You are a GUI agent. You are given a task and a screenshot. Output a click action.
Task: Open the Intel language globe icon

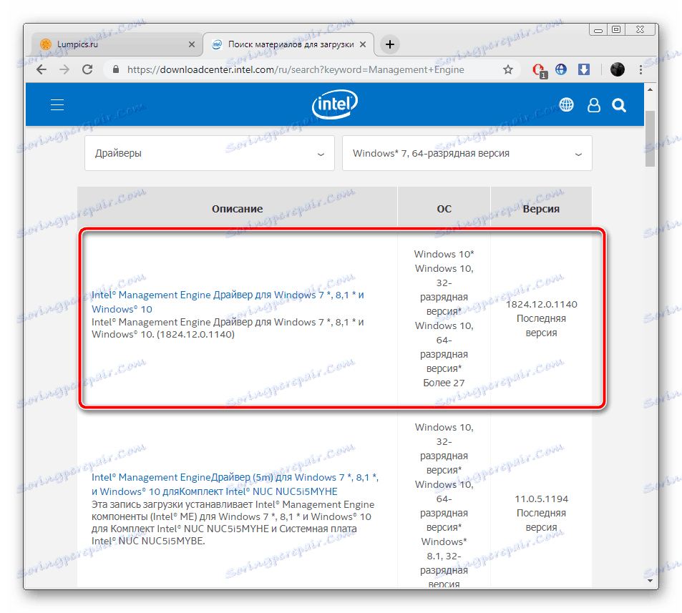[x=566, y=104]
